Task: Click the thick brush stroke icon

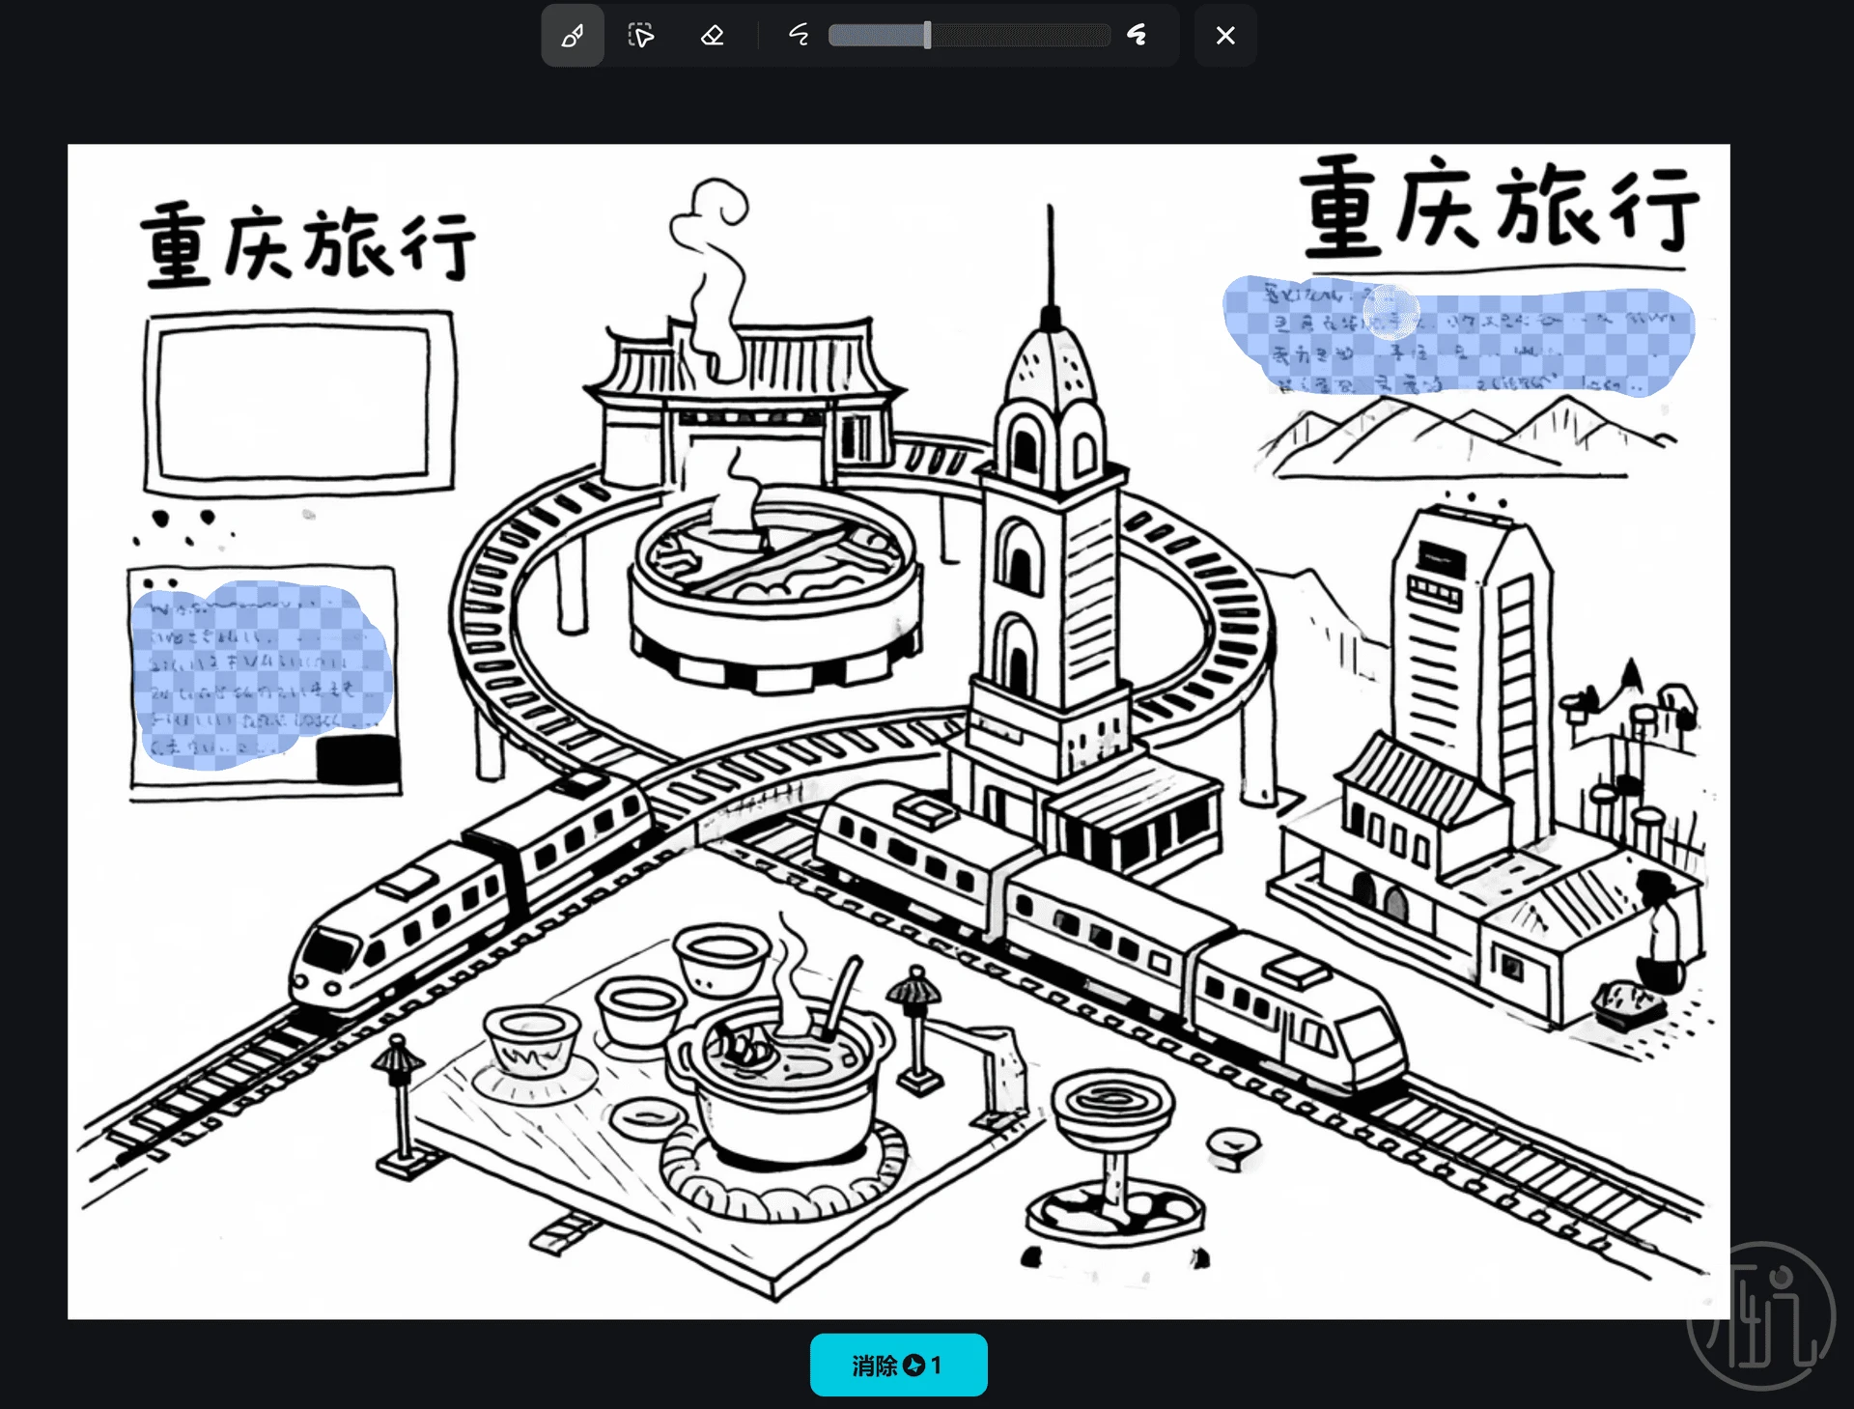Action: [x=1138, y=36]
